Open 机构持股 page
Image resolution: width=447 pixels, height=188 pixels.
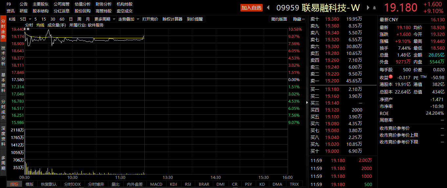click(125, 4)
